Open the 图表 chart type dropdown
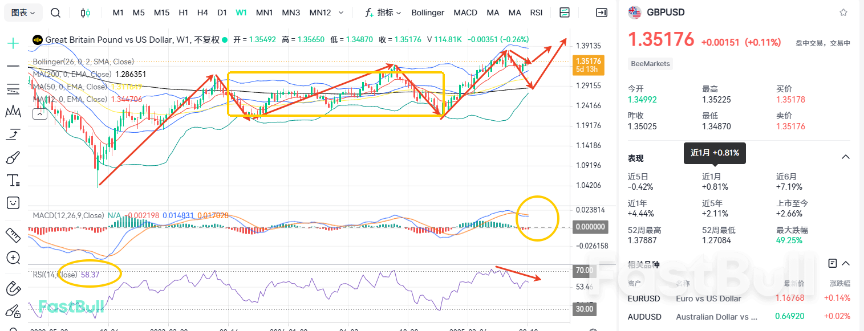 [x=22, y=12]
